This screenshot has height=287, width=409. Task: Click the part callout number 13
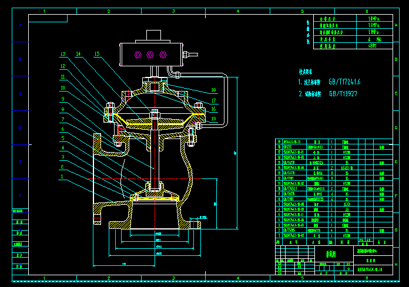coord(63,55)
